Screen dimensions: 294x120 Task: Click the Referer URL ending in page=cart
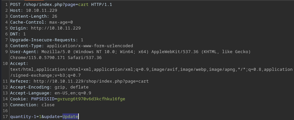click(x=91, y=81)
